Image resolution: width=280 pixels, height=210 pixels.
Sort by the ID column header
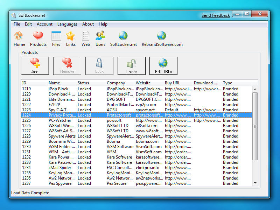point(34,83)
